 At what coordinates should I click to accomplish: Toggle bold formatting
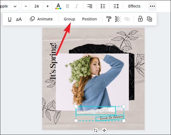point(67,6)
